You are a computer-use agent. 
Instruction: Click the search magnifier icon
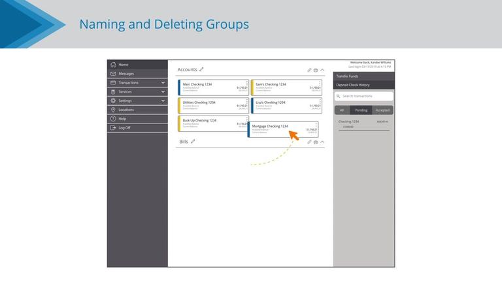[339, 96]
